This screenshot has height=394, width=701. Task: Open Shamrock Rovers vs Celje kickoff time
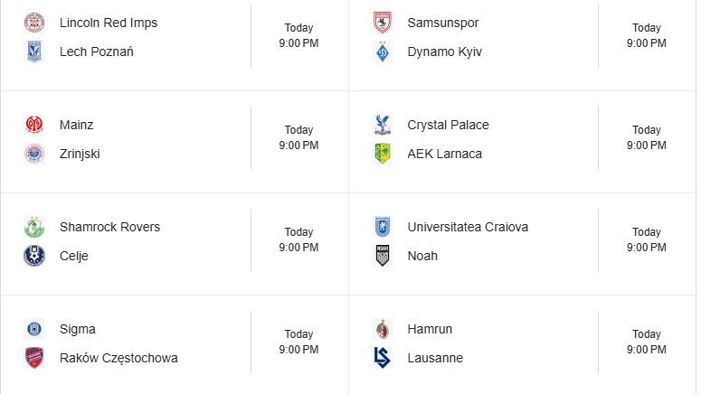pyautogui.click(x=298, y=239)
